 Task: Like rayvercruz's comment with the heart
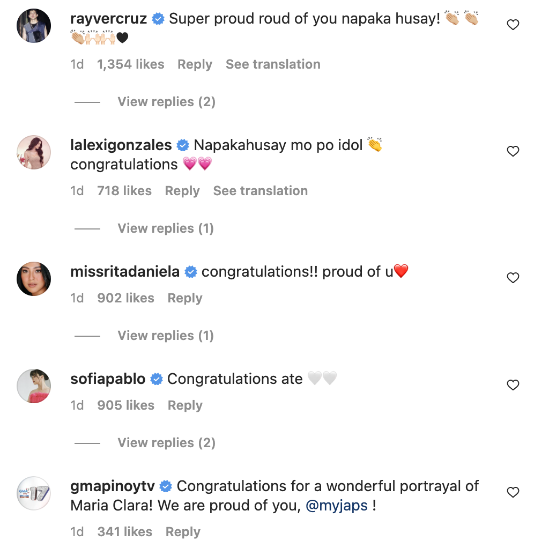513,25
